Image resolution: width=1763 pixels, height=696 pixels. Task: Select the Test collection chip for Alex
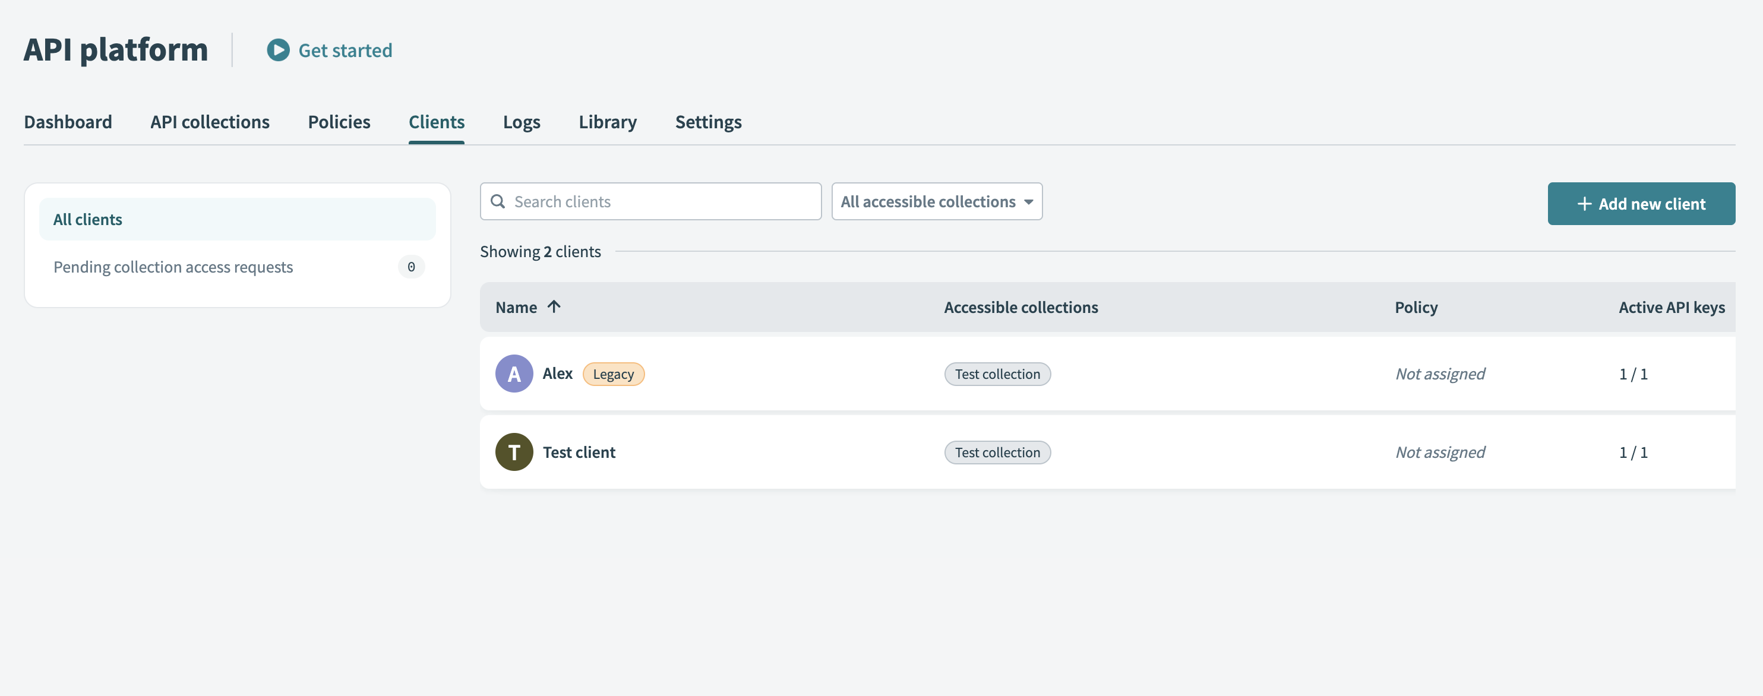(997, 374)
